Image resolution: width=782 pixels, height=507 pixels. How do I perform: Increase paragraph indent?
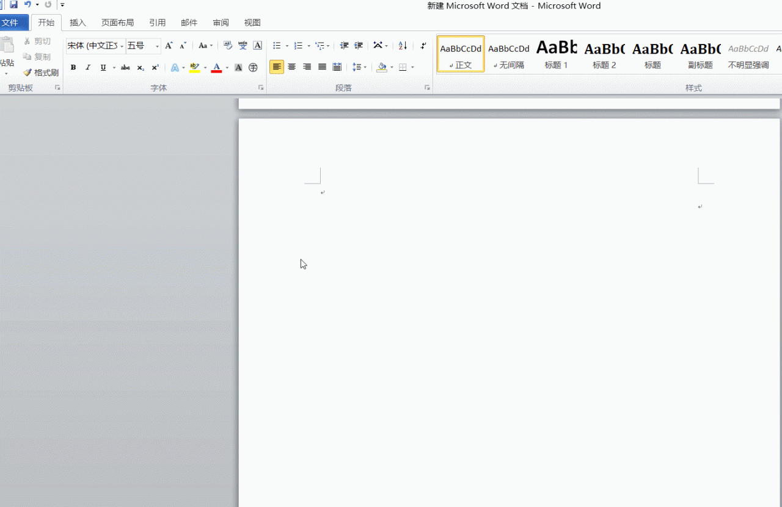click(359, 46)
